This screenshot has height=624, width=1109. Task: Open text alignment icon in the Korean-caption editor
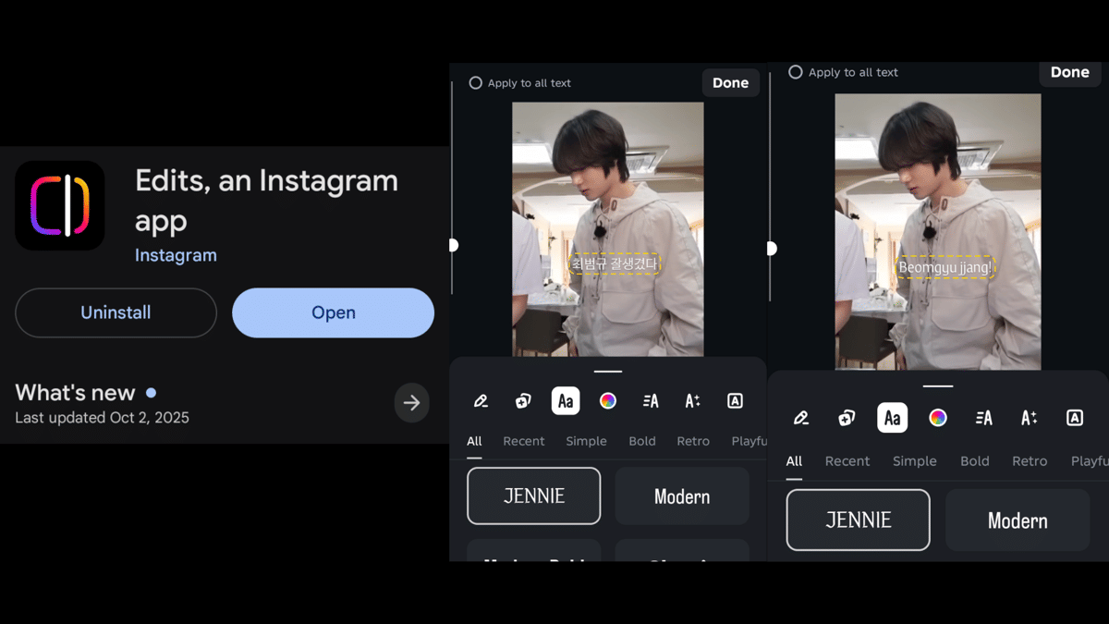point(650,400)
